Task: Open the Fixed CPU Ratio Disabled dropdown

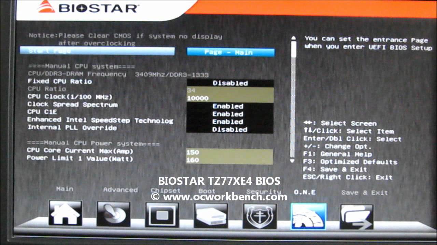Action: click(230, 83)
